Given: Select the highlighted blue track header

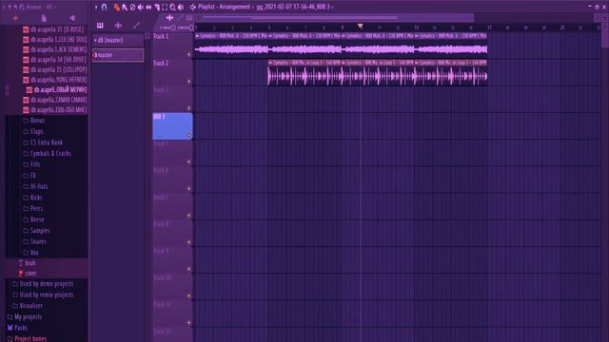Looking at the screenshot, I should (172, 126).
